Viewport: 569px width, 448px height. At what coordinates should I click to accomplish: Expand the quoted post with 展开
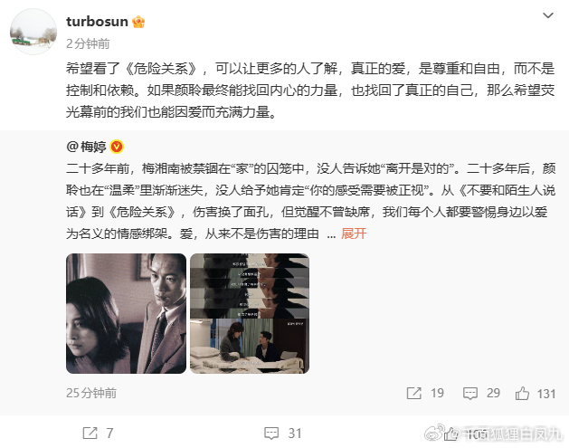(x=354, y=234)
